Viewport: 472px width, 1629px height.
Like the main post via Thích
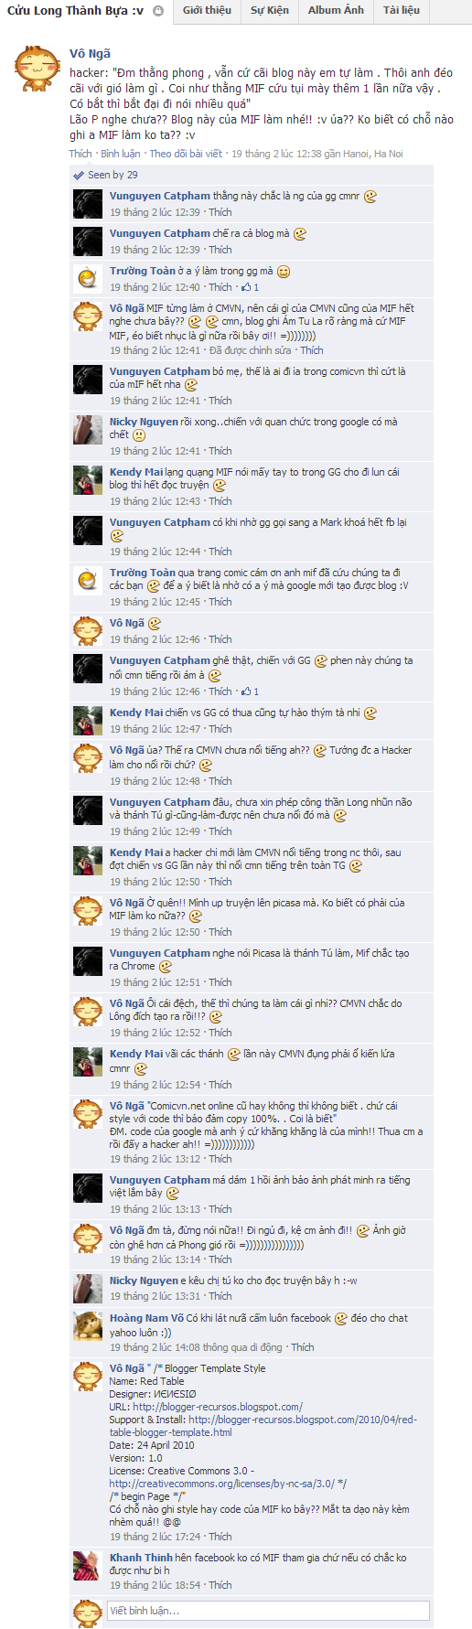tap(80, 154)
